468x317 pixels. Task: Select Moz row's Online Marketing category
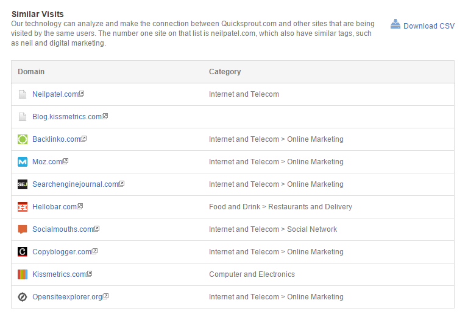(x=276, y=162)
